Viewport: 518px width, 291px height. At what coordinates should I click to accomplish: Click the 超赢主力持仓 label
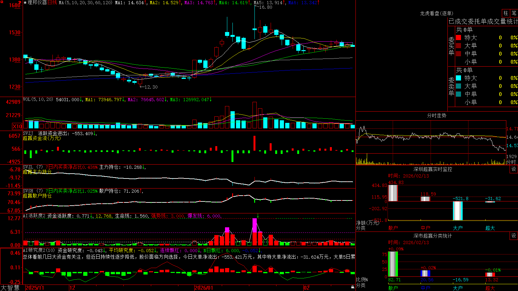click(37, 172)
